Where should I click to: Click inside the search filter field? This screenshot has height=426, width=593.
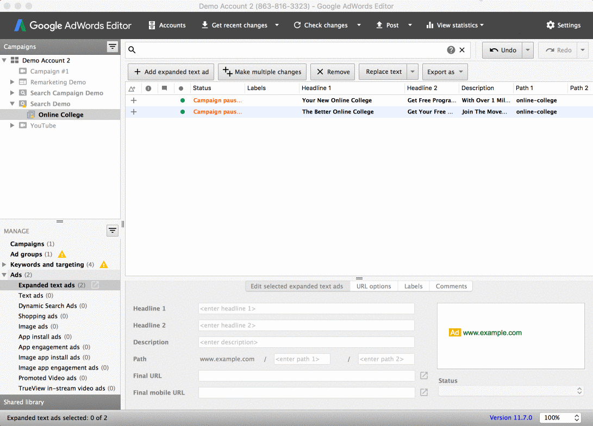pos(291,50)
